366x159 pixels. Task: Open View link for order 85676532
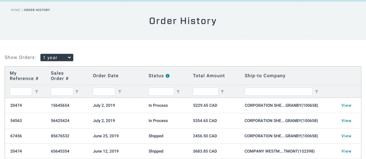click(346, 136)
